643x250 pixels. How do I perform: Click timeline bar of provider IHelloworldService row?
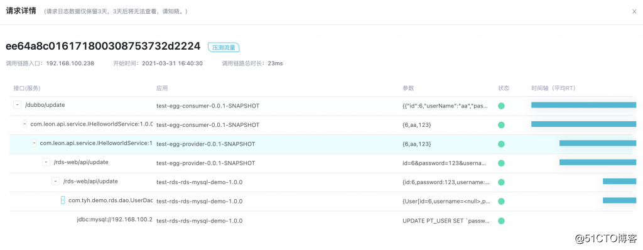[x=598, y=143]
